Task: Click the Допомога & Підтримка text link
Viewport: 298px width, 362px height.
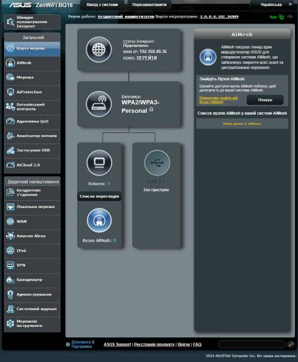Action: pos(83,344)
